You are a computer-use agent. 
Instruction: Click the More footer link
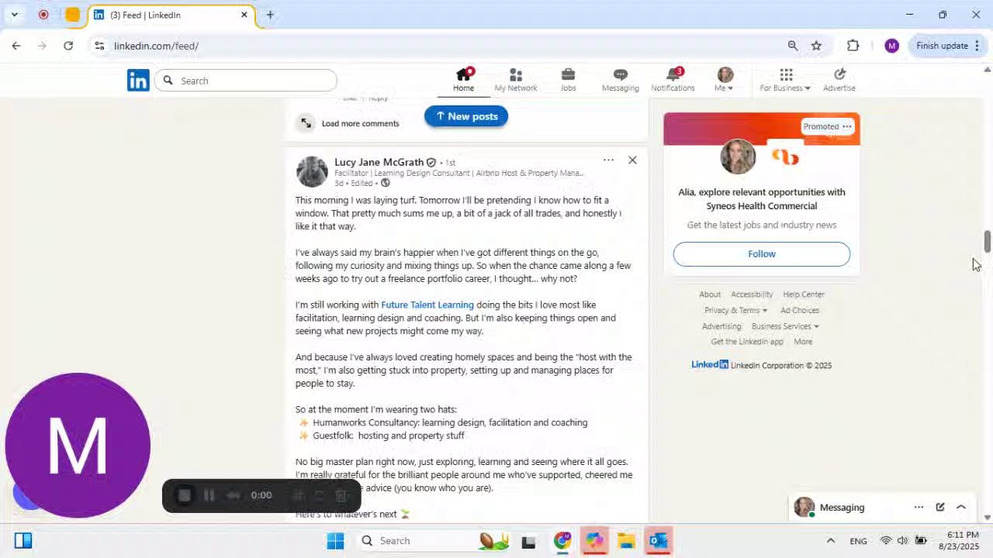(803, 342)
